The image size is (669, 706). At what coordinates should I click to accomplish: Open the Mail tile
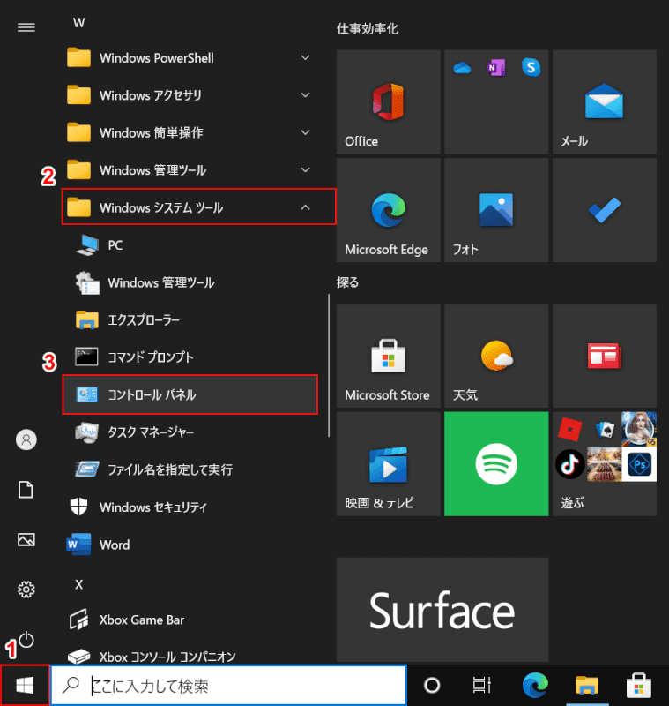pos(605,101)
